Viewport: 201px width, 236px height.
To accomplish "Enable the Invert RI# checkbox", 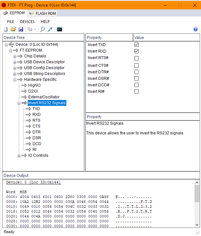I will pyautogui.click(x=137, y=91).
